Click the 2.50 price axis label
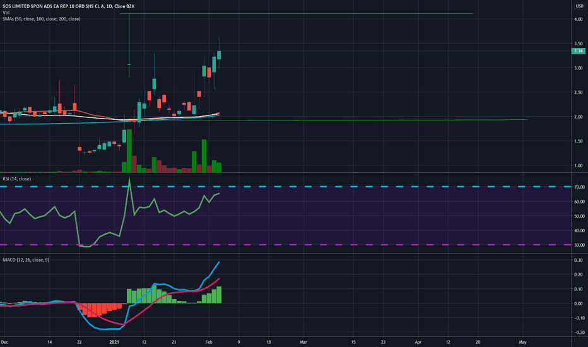Viewport: 588px width, 347px height. click(579, 92)
